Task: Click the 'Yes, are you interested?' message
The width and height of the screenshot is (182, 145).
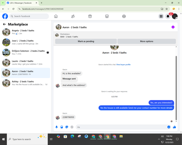Action: (161, 103)
